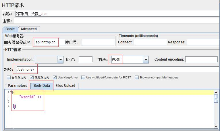Click the Connect timeout field
This screenshot has height=131, width=220.
[150, 42]
